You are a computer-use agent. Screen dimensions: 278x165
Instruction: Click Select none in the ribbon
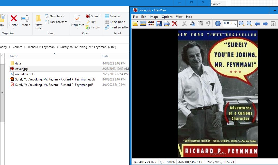click(x=115, y=22)
